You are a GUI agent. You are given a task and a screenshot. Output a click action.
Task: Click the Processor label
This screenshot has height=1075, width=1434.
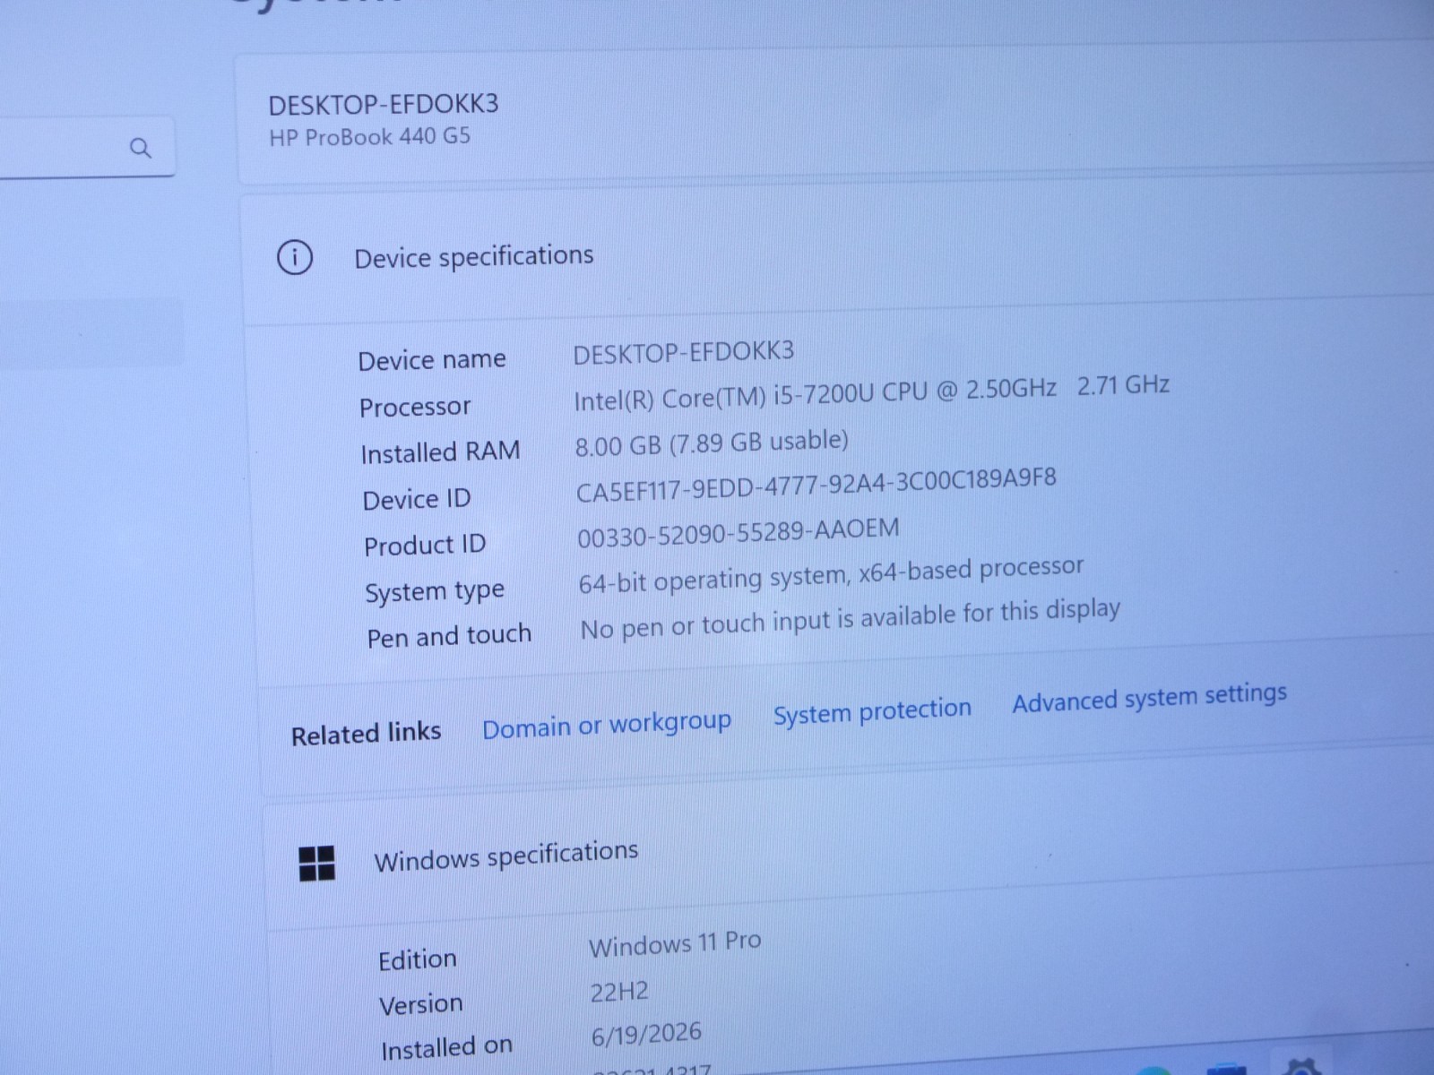414,407
